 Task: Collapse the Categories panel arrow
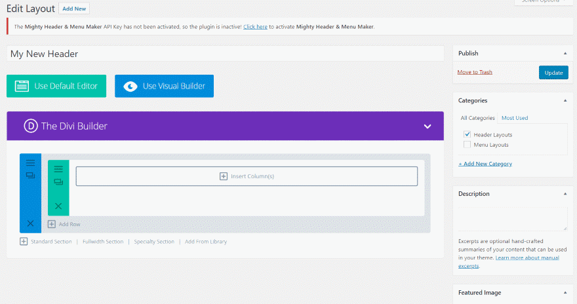(565, 100)
